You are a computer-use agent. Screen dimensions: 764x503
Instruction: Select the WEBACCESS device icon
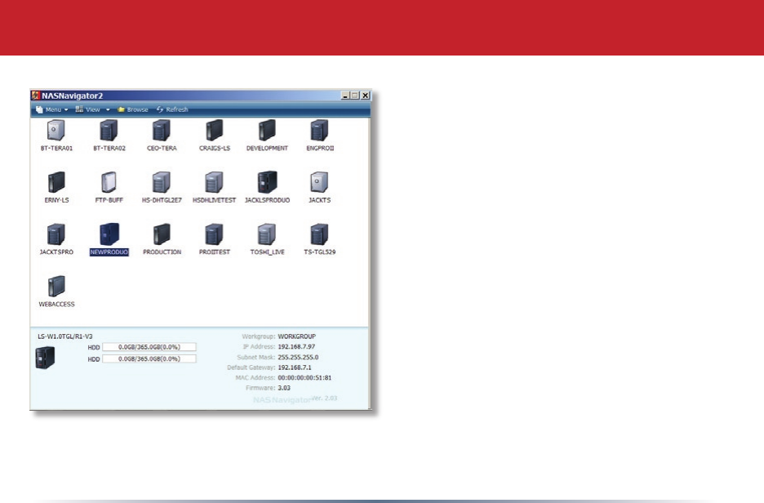tap(56, 287)
